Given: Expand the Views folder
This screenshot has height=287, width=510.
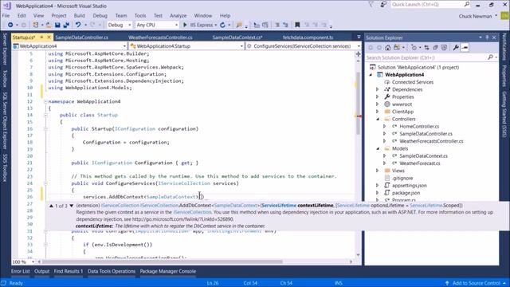Looking at the screenshot, I should coord(378,171).
